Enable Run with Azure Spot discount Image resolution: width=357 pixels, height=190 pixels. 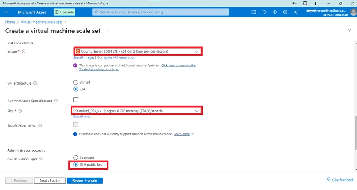[75, 100]
